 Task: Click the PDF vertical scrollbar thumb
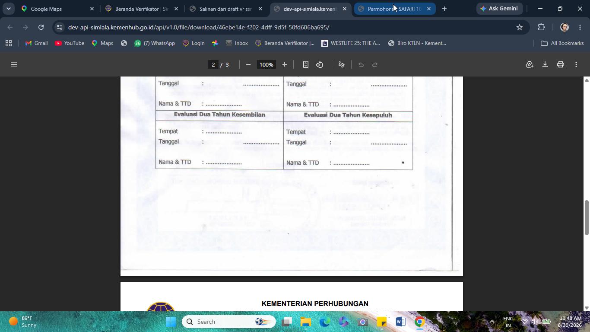tap(587, 218)
